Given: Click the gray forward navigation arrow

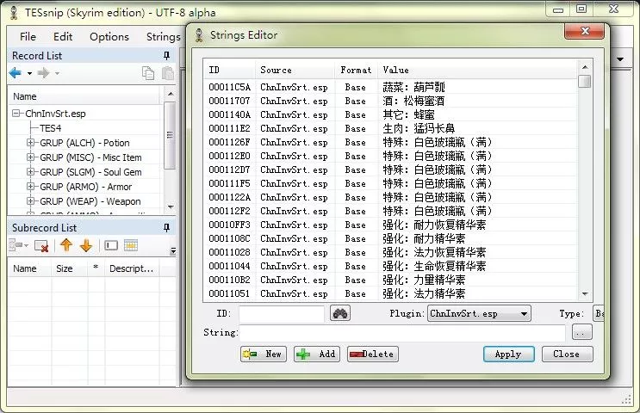Looking at the screenshot, I should [43, 73].
